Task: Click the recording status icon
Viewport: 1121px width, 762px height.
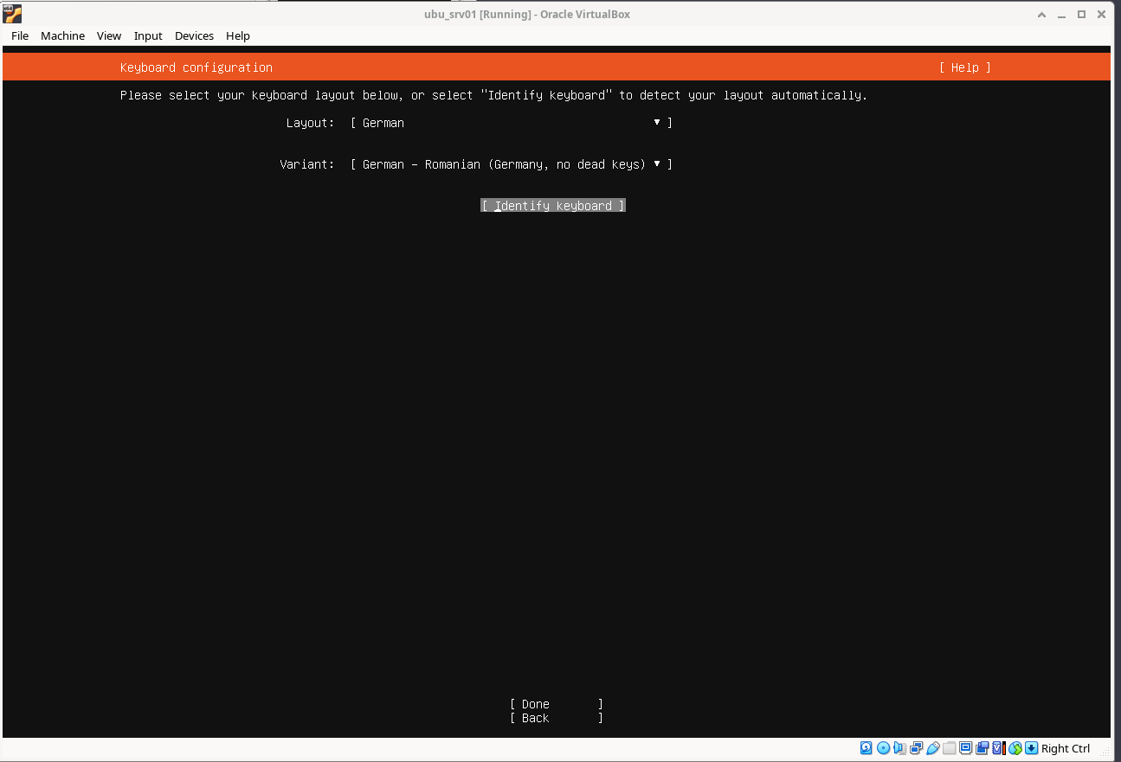Action: (x=982, y=748)
